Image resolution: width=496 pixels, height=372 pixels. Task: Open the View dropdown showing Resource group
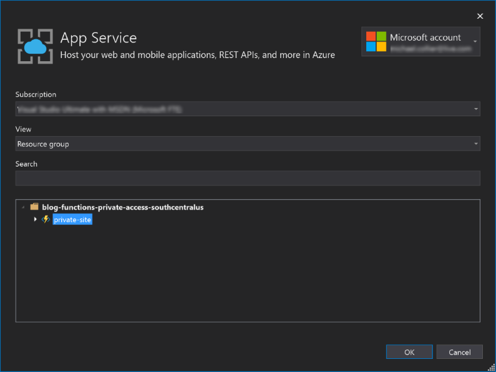point(248,144)
